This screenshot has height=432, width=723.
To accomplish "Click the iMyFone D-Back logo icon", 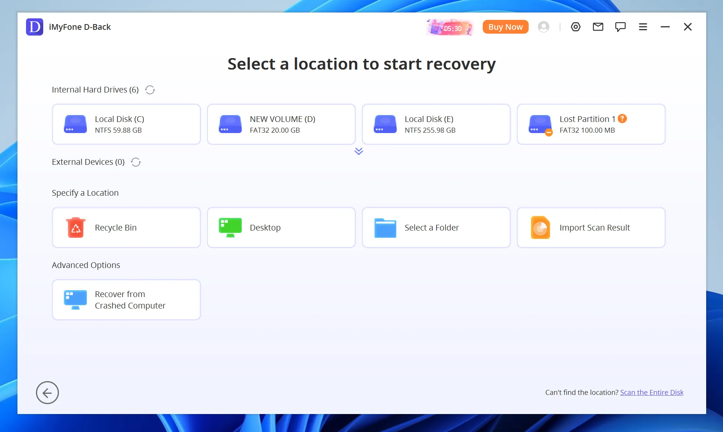I will click(x=34, y=27).
